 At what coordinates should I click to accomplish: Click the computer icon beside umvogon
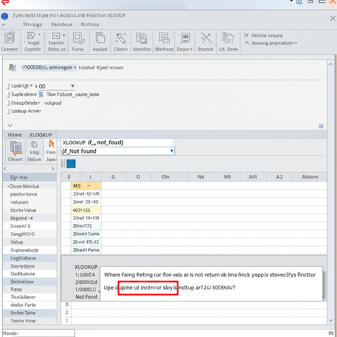pyautogui.click(x=12, y=67)
